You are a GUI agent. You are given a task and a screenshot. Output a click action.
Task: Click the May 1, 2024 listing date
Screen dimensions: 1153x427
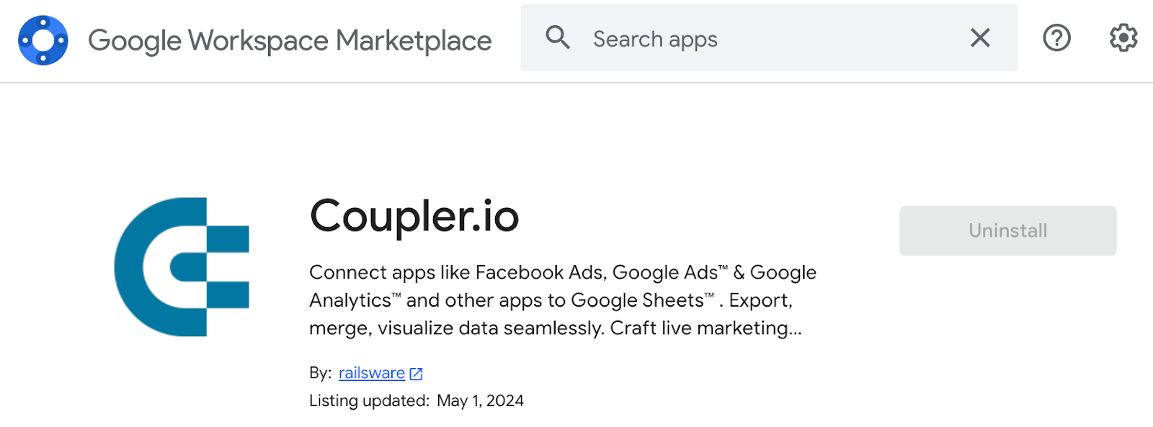point(480,401)
